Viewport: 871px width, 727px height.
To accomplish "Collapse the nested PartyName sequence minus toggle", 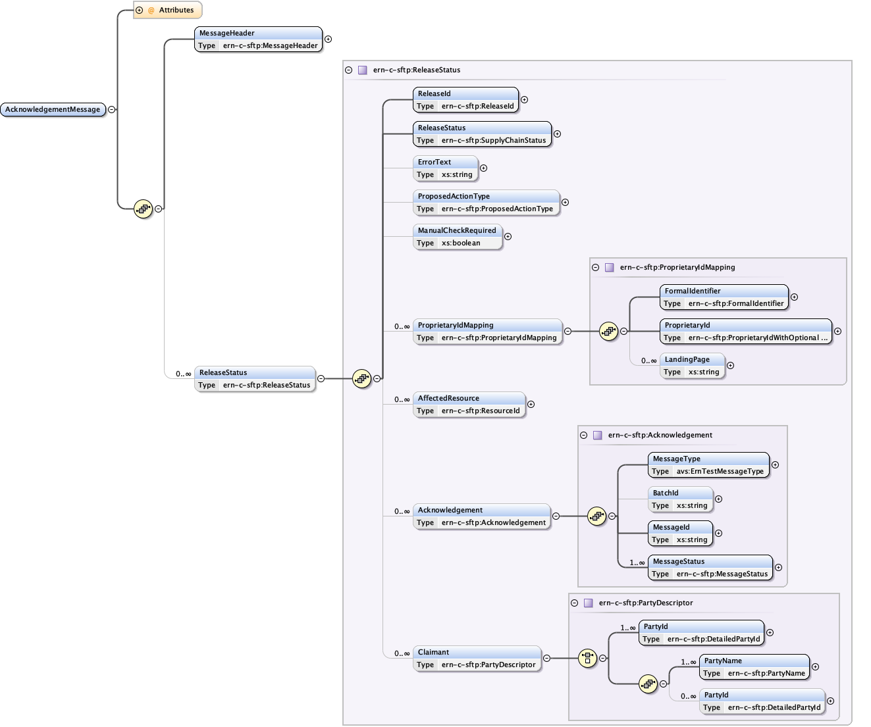I will pyautogui.click(x=663, y=684).
